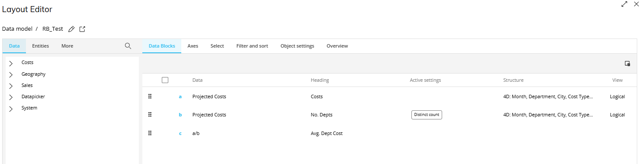642x164 pixels.
Task: Click block letter a
Action: click(180, 96)
